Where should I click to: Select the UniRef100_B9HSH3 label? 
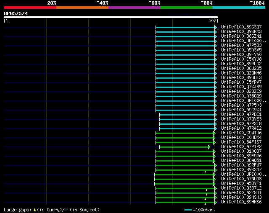pos(241,198)
